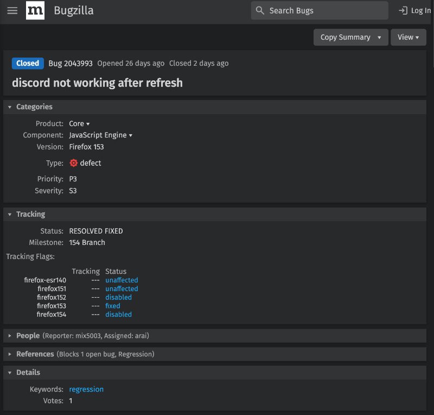Viewport: 434px width, 415px height.
Task: Click the 'Keywords:' label
Action: point(47,389)
